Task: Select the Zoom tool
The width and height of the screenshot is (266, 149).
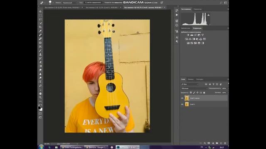Action: click(x=40, y=97)
